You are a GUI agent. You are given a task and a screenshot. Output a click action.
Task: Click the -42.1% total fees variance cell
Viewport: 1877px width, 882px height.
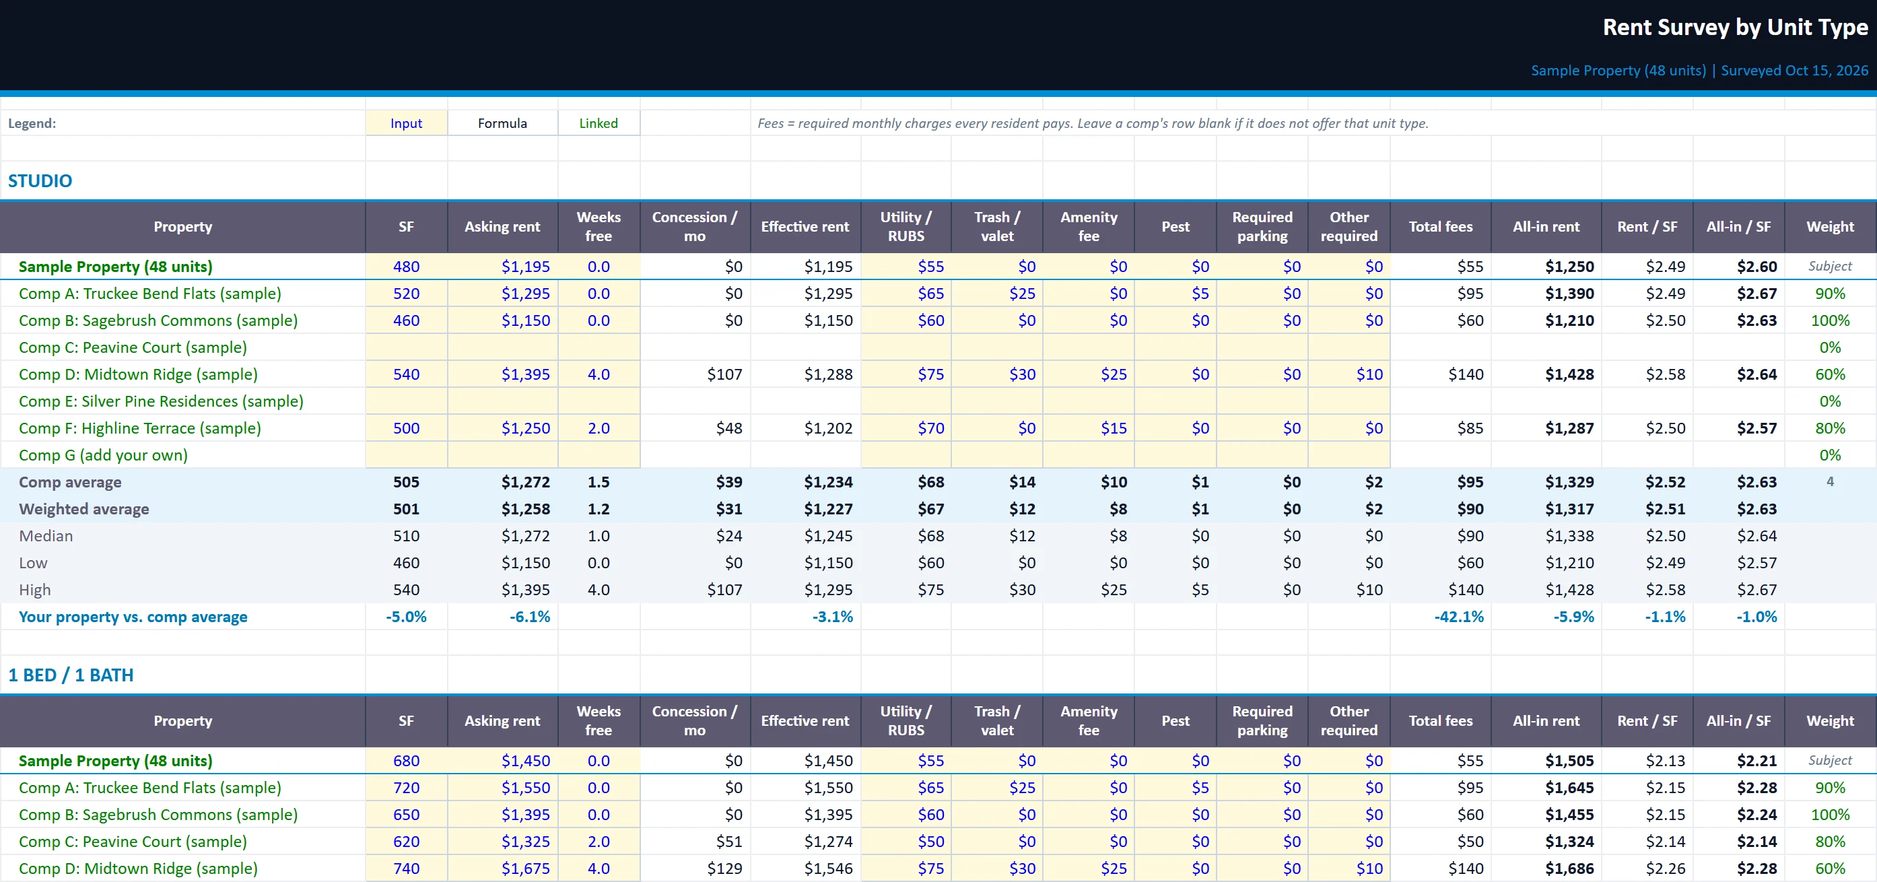(x=1441, y=617)
